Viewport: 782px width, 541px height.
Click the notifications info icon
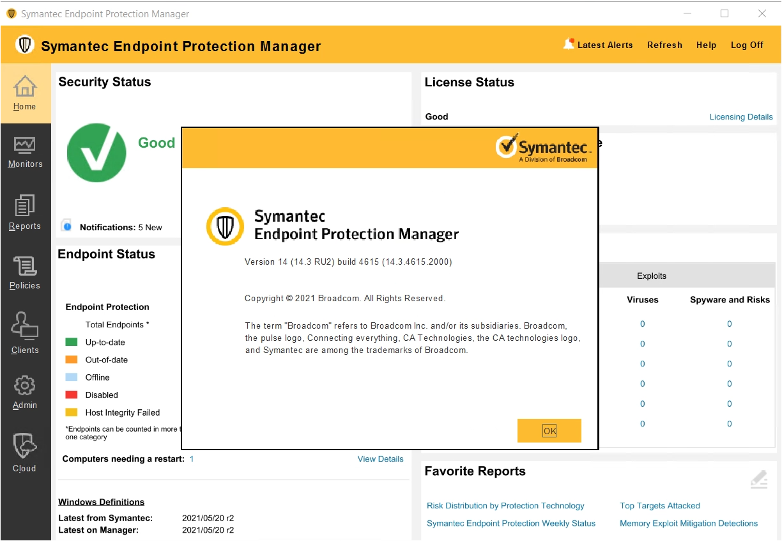pyautogui.click(x=66, y=226)
